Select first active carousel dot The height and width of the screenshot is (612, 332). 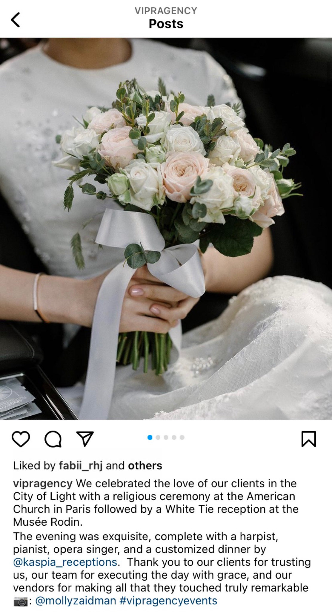click(x=150, y=437)
